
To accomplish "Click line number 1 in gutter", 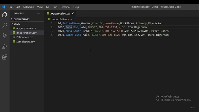I will 52,23.
